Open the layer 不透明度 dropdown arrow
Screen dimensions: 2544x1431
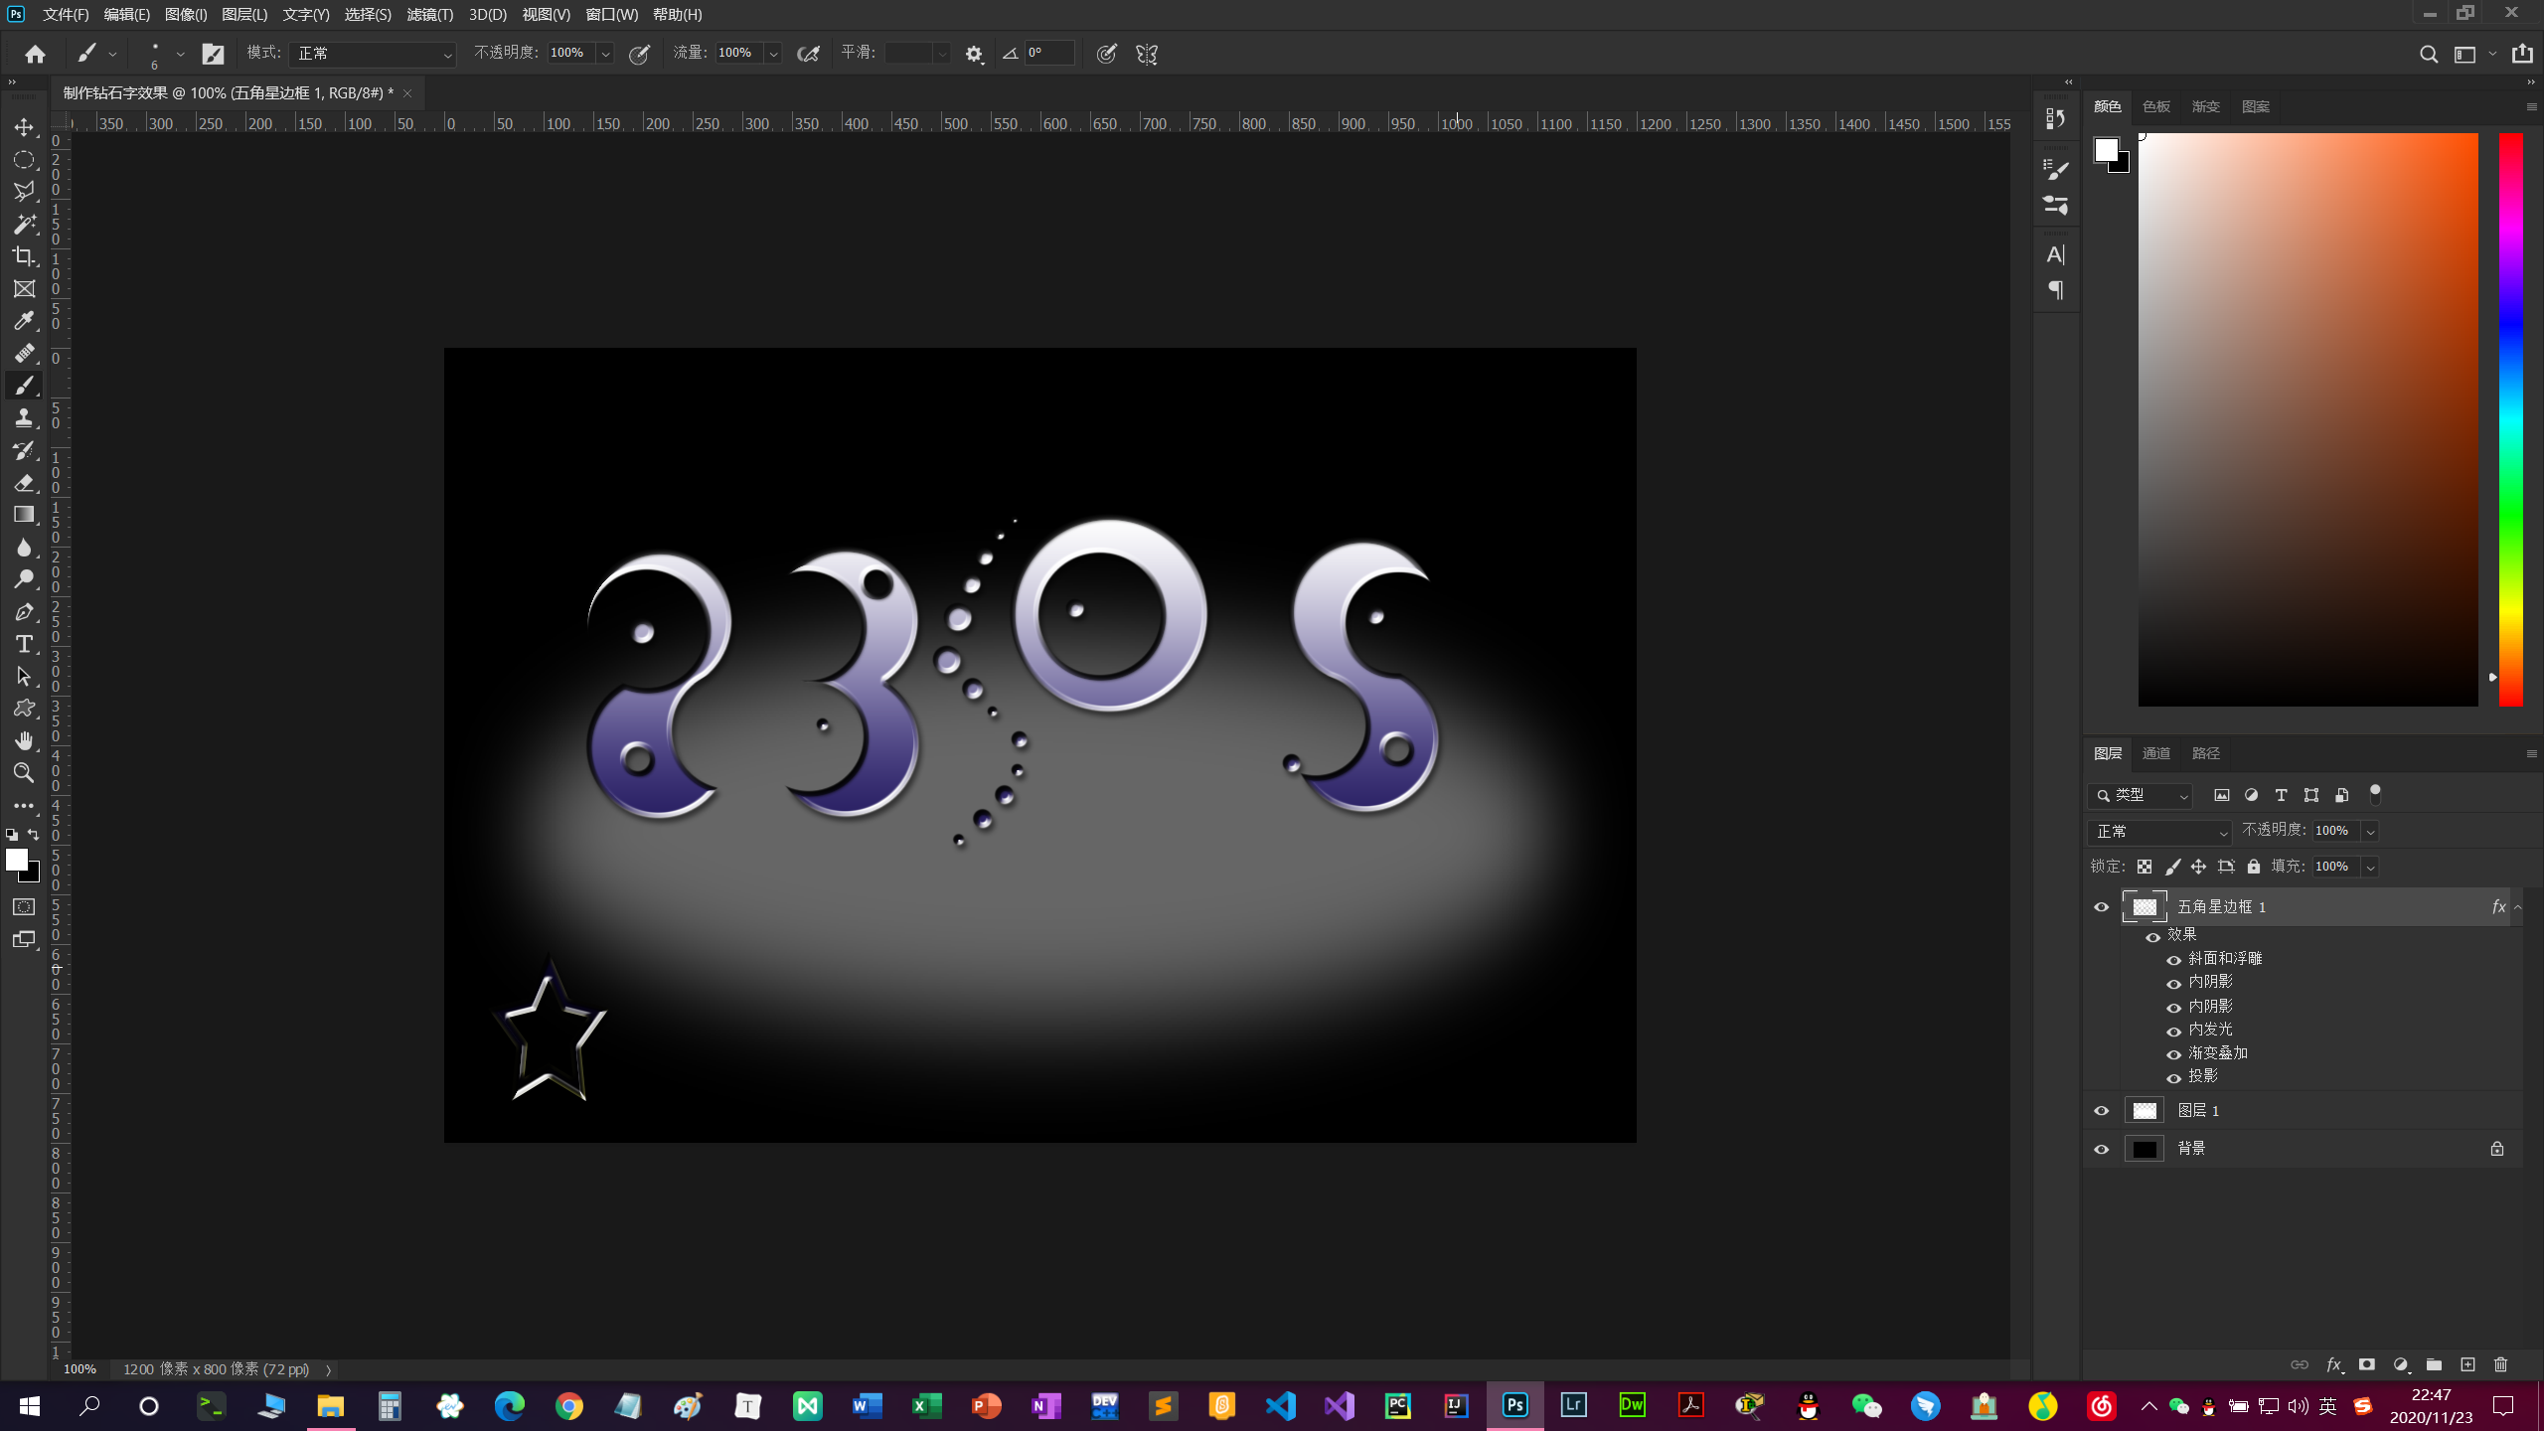pyautogui.click(x=2370, y=831)
